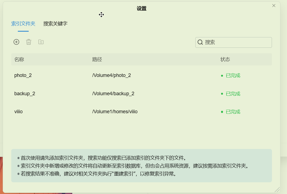Screen dimensions: 287x194
Task: Select the backup_2 name cell
Action: [x=25, y=94]
